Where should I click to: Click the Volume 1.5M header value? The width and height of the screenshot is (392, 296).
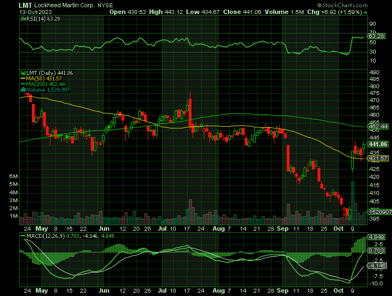click(284, 12)
